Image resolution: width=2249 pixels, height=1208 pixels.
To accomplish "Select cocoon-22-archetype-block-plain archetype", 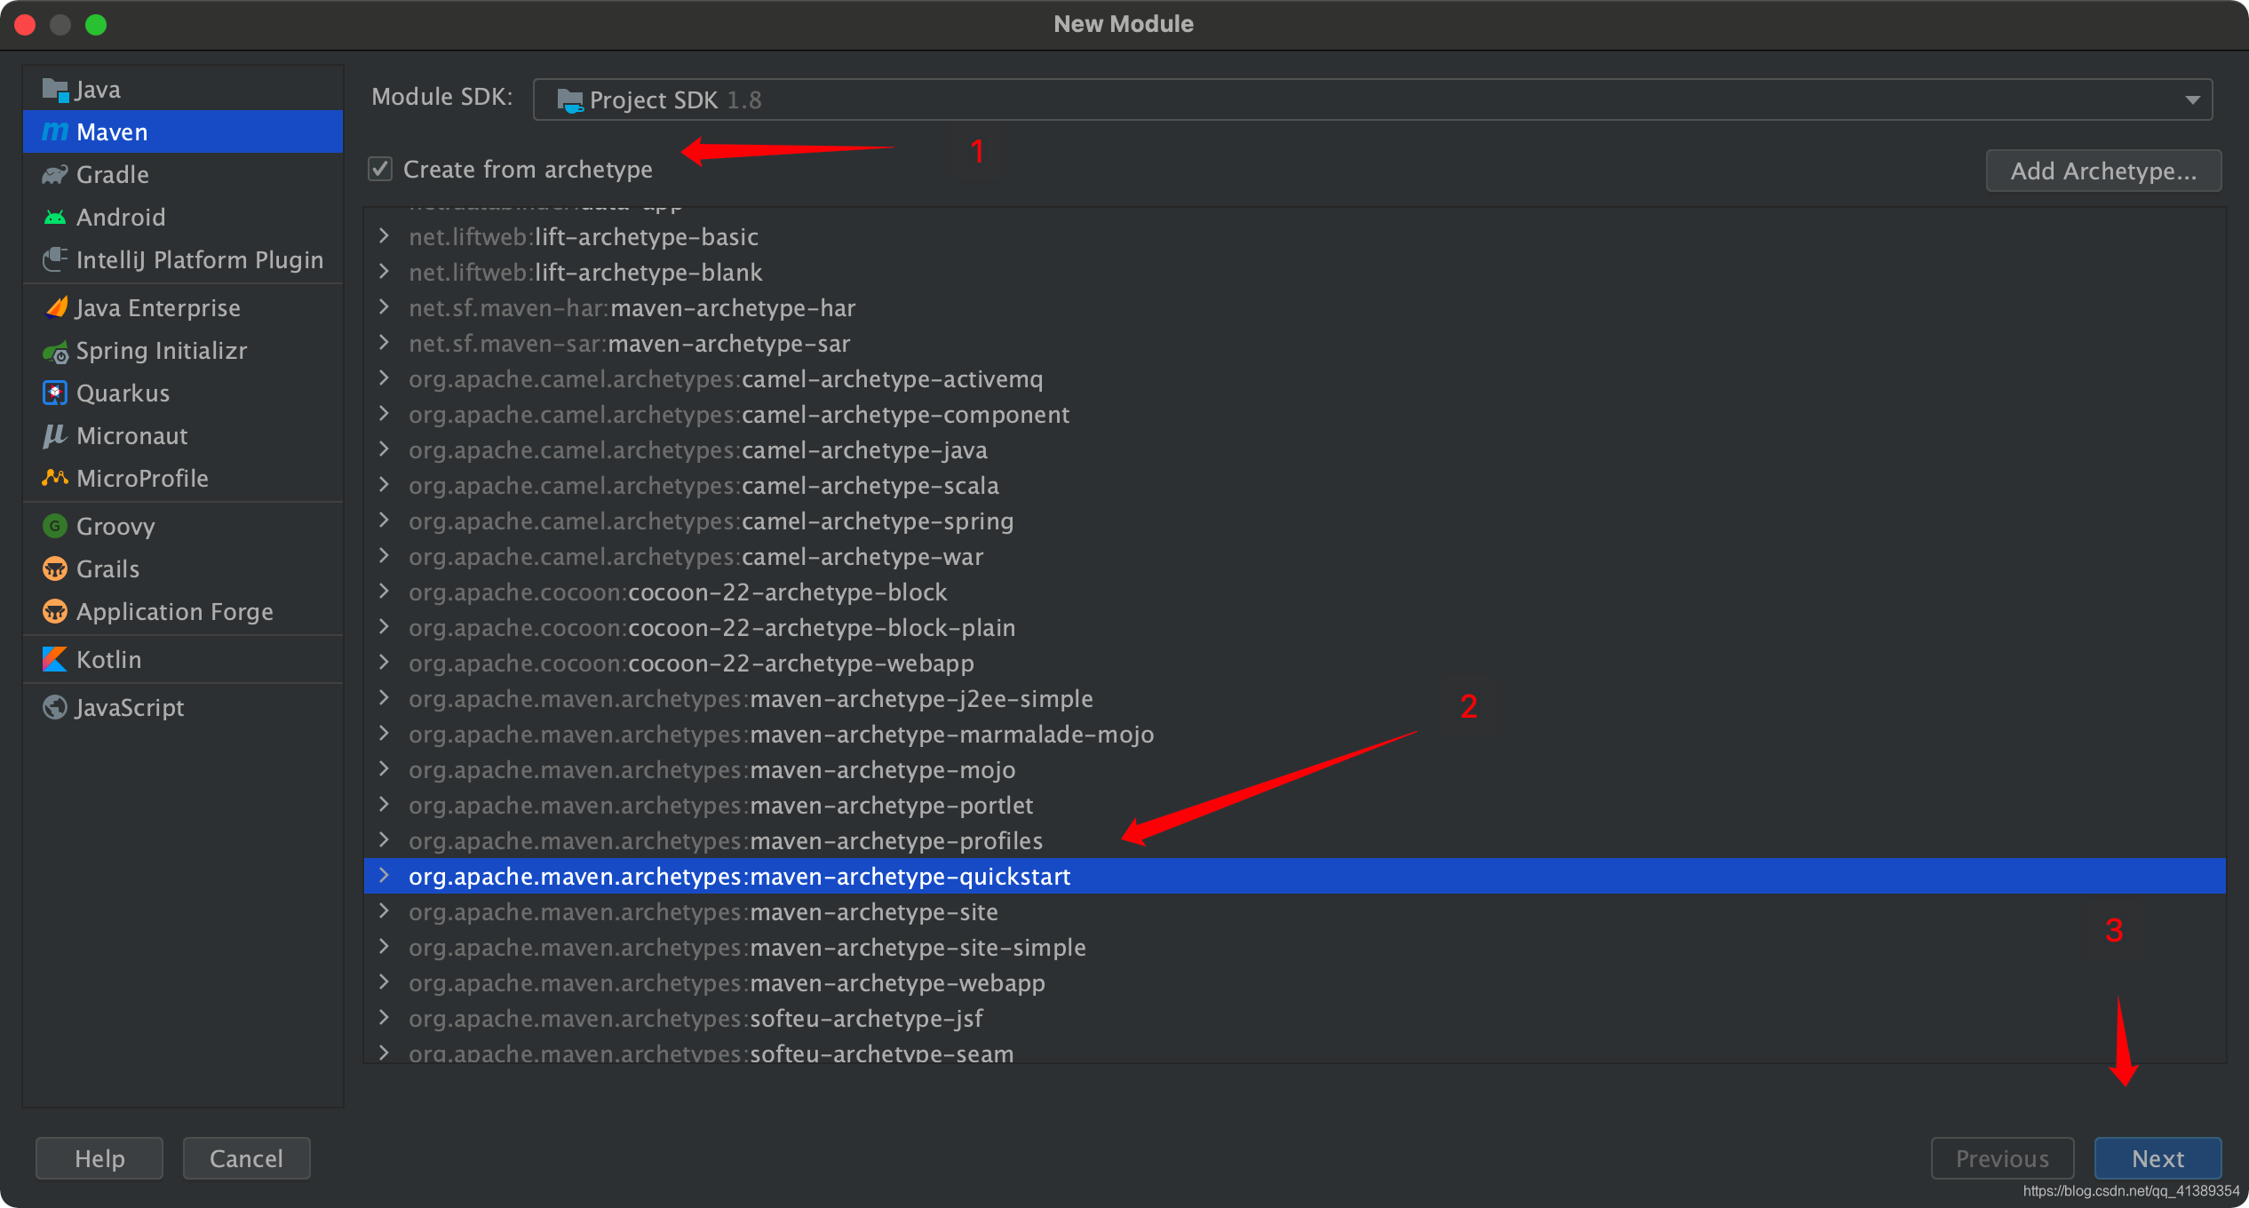I will (x=1295, y=627).
